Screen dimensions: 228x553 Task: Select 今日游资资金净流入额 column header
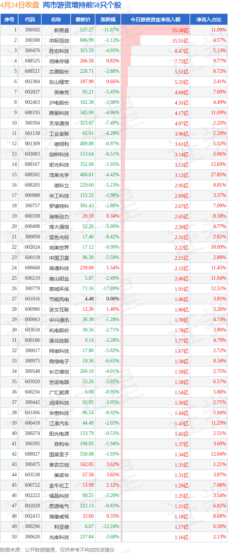point(155,20)
